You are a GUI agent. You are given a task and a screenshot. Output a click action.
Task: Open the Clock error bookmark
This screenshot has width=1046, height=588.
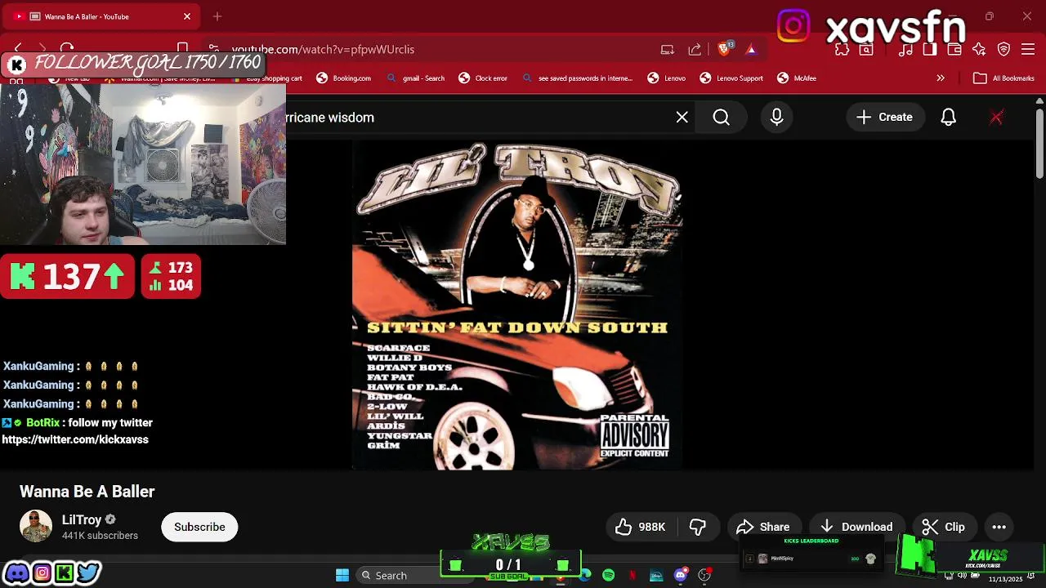click(483, 78)
